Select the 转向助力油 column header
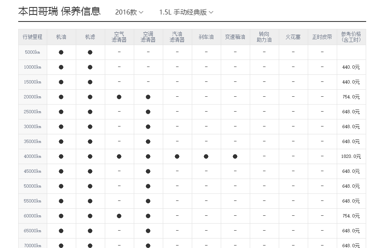 tap(264, 37)
